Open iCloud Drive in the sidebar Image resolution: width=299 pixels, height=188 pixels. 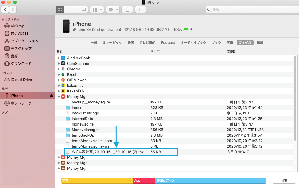click(x=21, y=80)
